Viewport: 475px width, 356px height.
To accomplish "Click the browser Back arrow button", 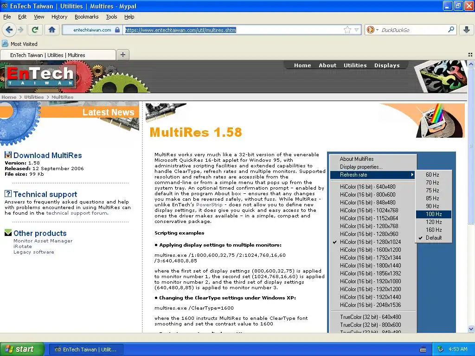I will (9, 30).
